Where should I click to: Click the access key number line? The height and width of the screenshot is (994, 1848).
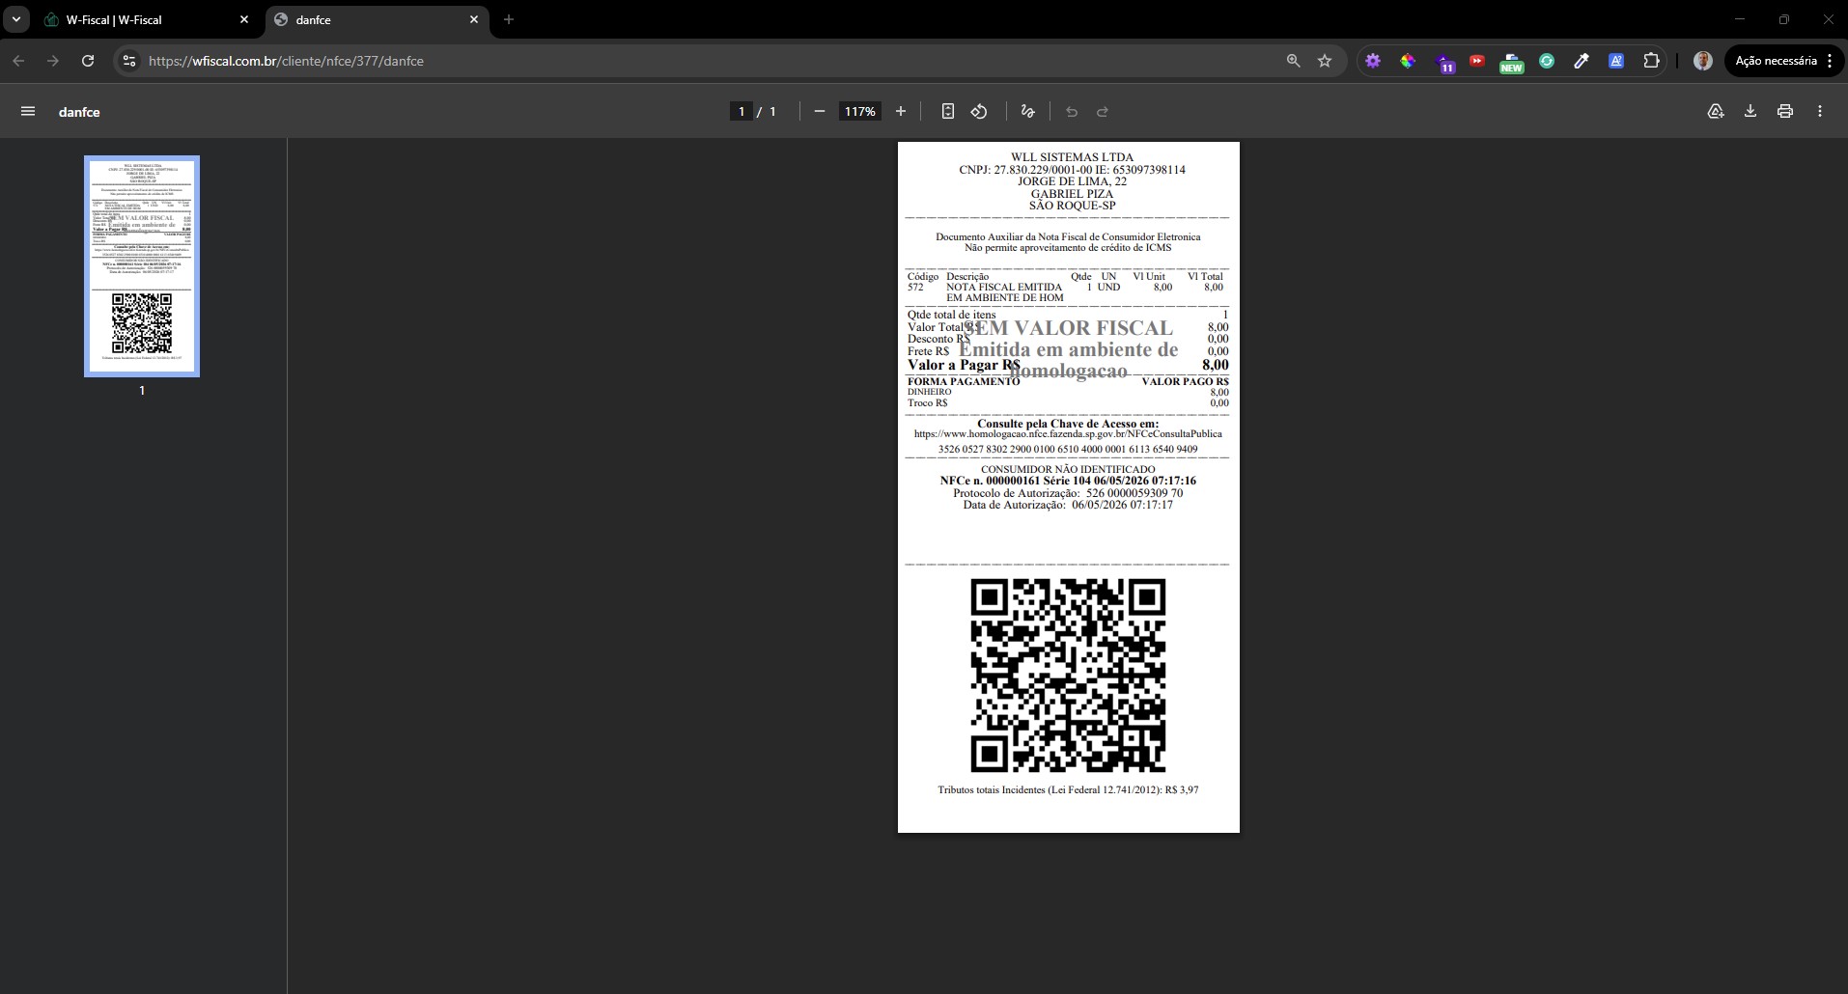[1068, 449]
